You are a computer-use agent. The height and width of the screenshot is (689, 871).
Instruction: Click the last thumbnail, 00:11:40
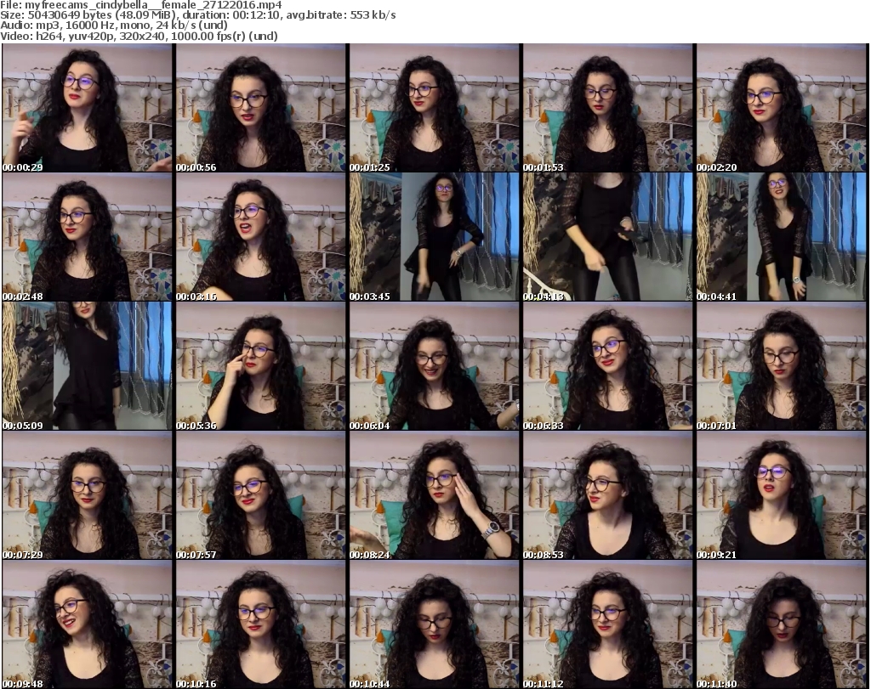(x=781, y=624)
